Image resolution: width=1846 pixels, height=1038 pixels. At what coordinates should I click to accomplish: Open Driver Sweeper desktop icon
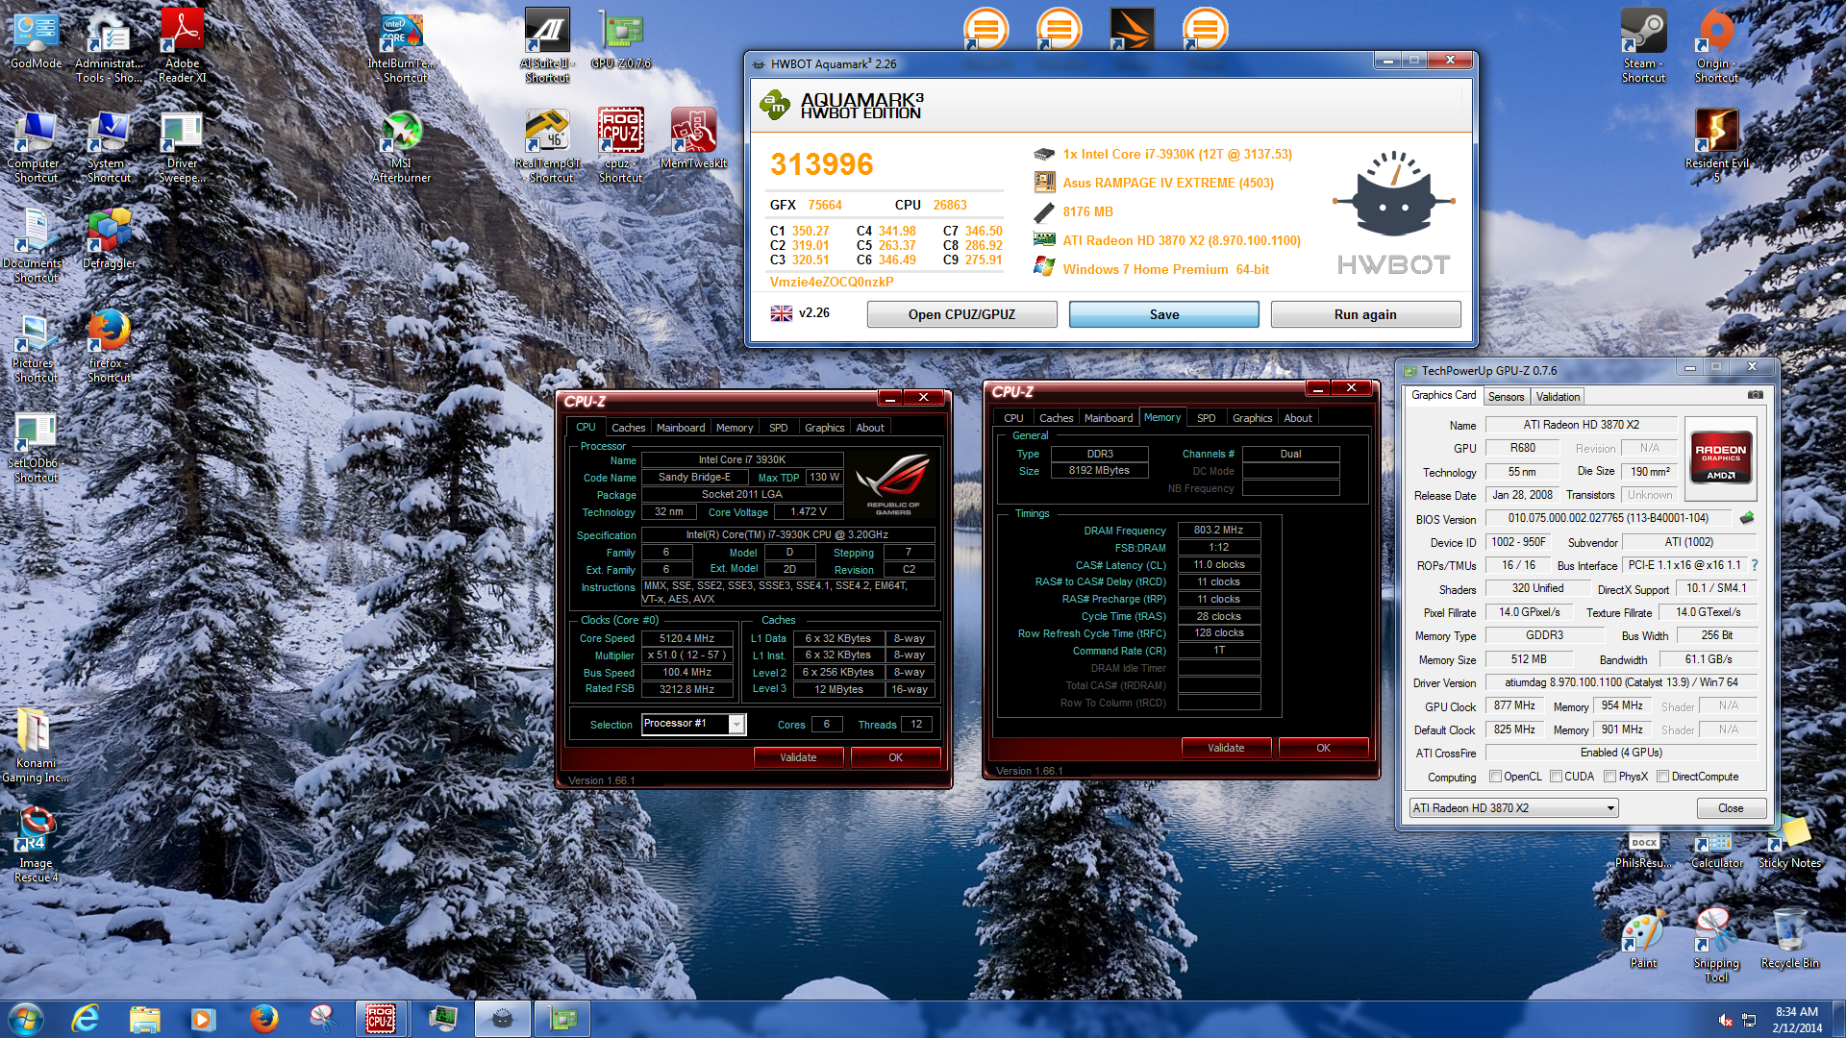coord(182,146)
